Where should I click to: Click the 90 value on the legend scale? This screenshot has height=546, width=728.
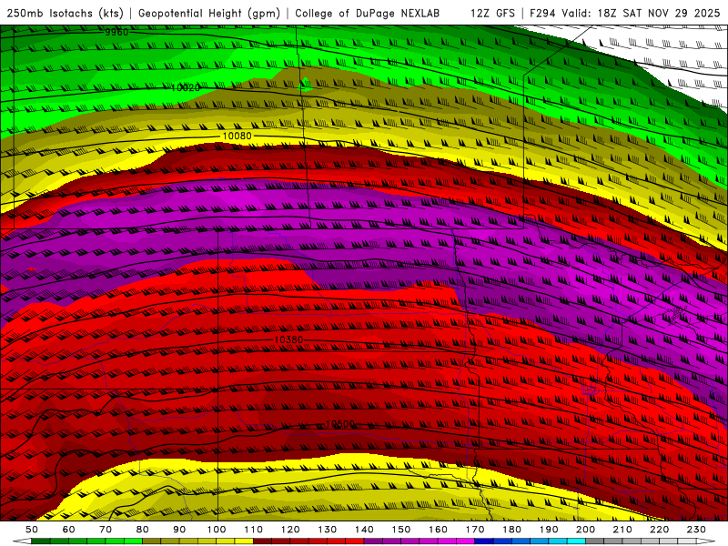179,530
